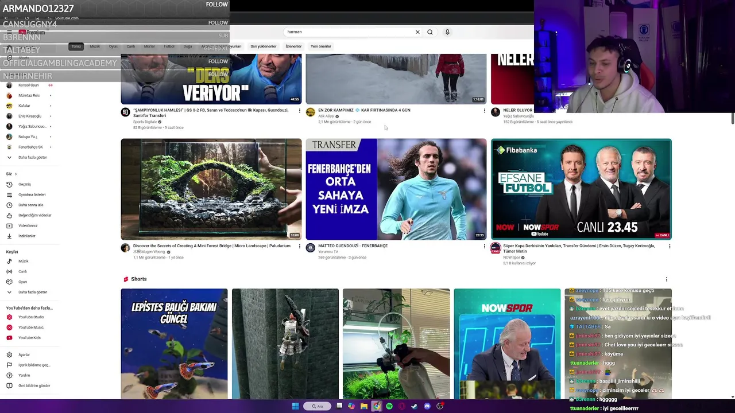735x413 pixels.
Task: Open the Windows Start menu
Action: 295,406
